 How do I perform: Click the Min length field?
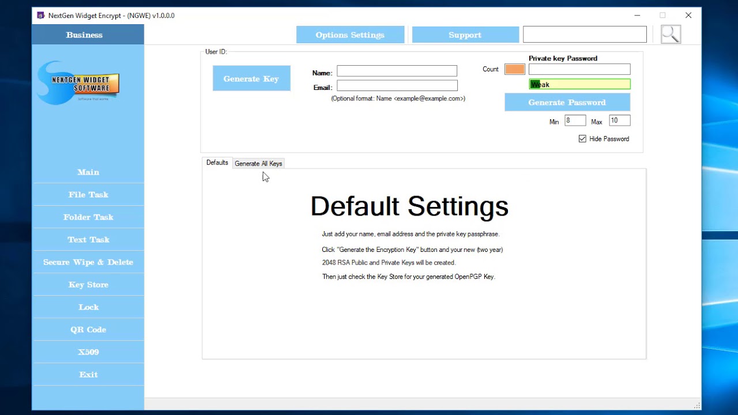tap(575, 120)
